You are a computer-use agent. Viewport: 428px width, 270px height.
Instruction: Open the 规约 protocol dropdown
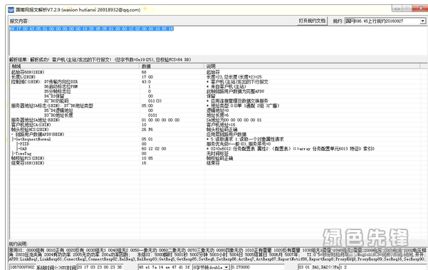(423, 21)
